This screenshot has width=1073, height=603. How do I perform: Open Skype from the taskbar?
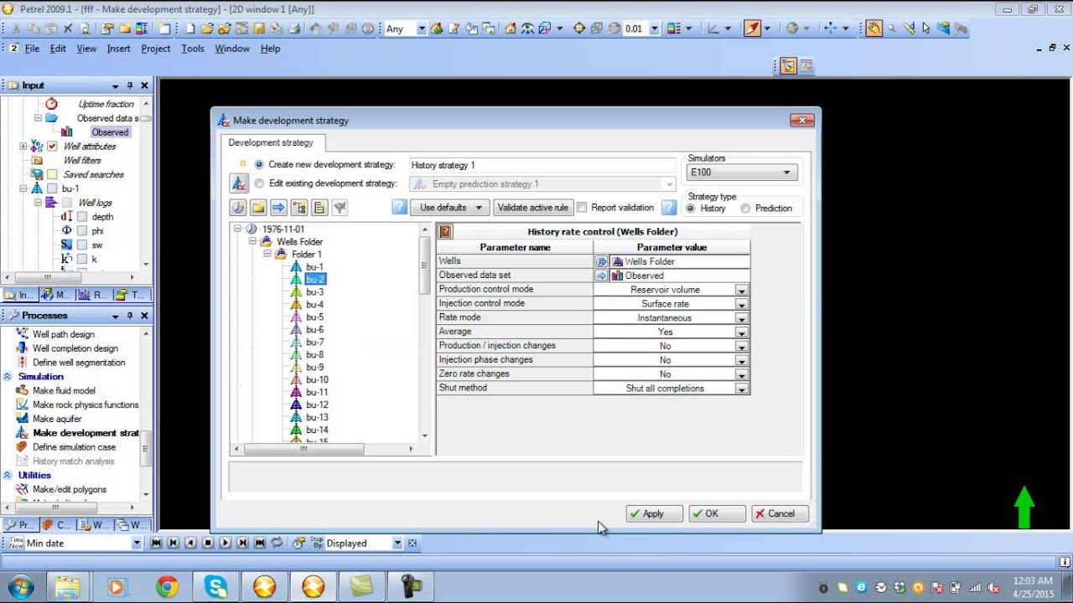[215, 587]
